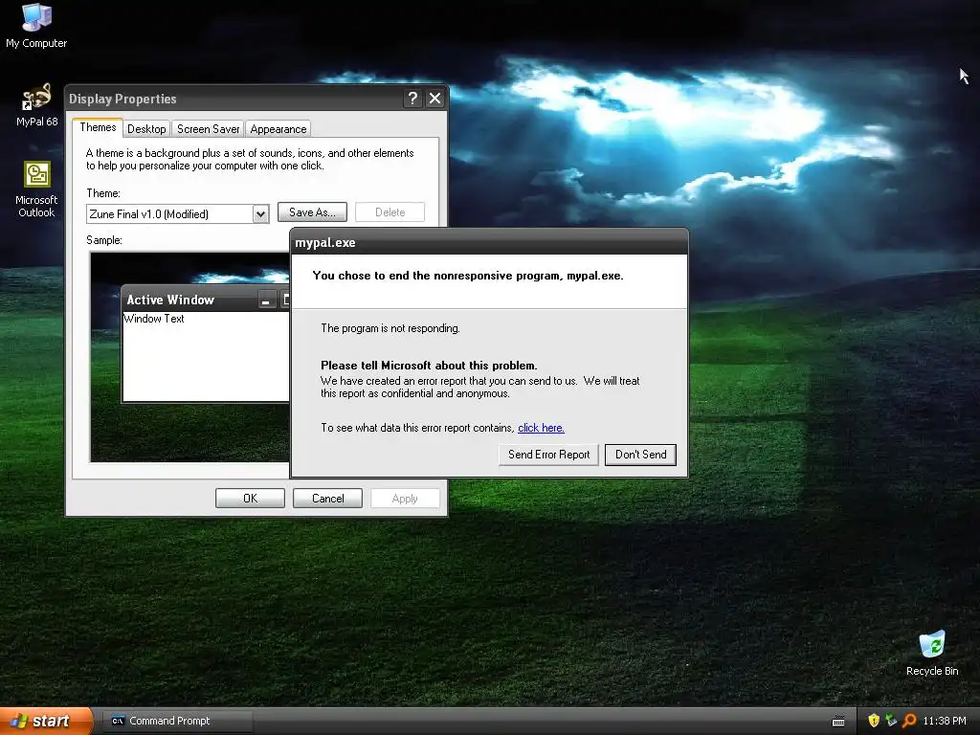Image resolution: width=980 pixels, height=735 pixels.
Task: Click the theme sample preview image
Action: (190, 357)
